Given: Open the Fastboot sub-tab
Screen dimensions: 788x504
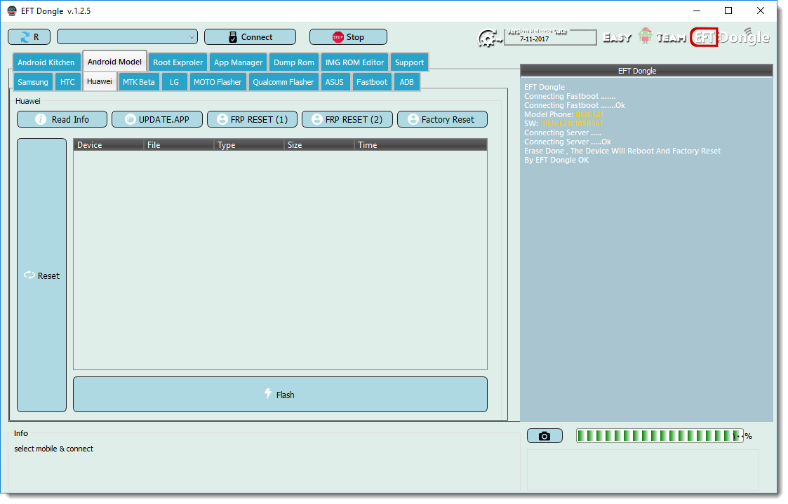Looking at the screenshot, I should [x=372, y=82].
